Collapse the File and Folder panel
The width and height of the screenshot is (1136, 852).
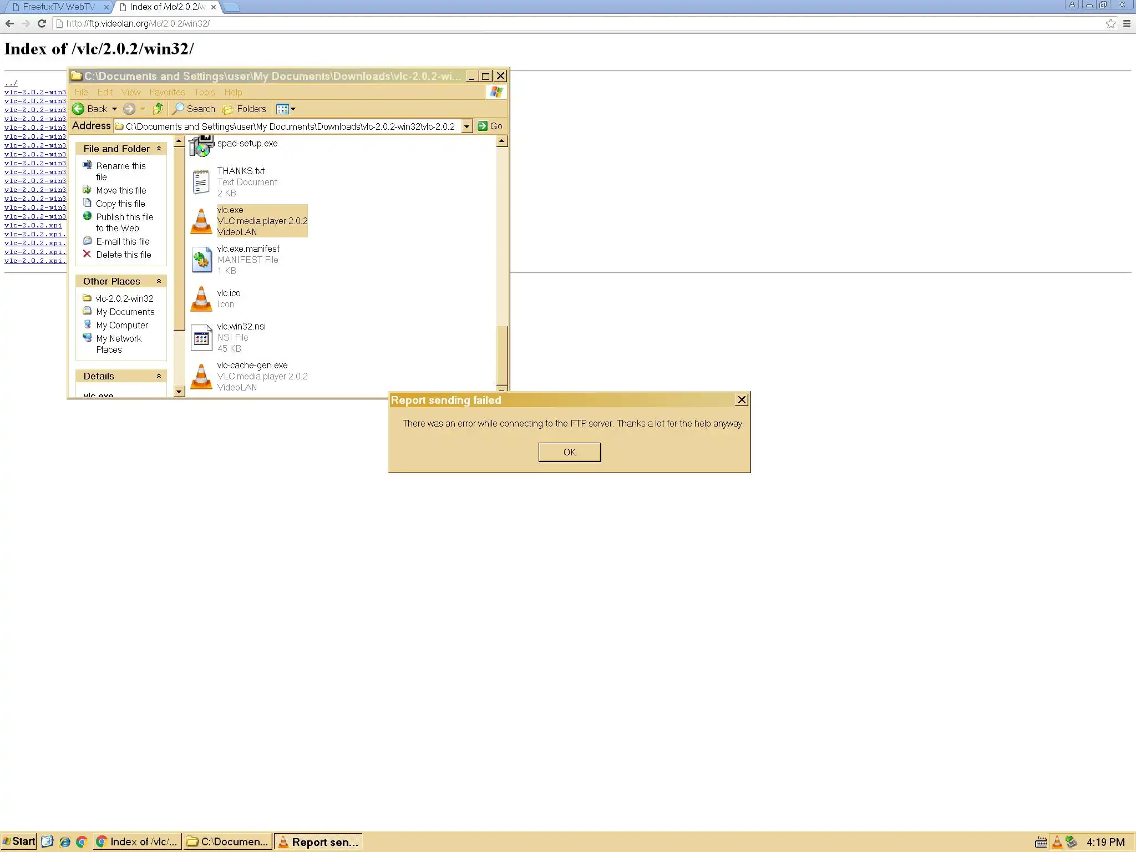coord(159,149)
